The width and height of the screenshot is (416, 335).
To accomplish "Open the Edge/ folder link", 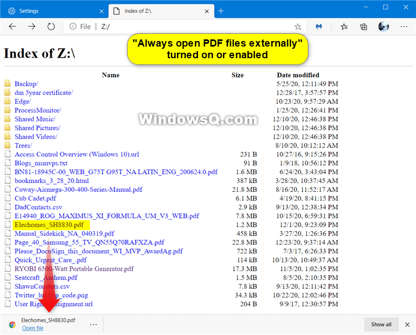I will 23,101.
